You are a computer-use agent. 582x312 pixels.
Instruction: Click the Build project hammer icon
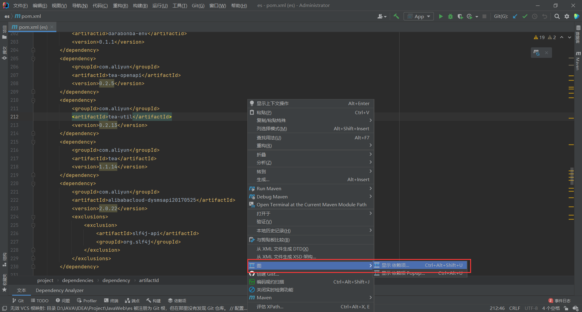tap(396, 16)
